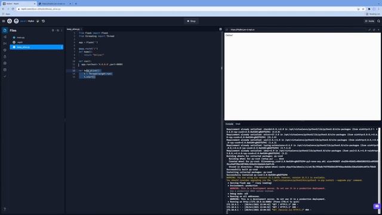
Task: Open the help question mark icon
Action: point(5,209)
